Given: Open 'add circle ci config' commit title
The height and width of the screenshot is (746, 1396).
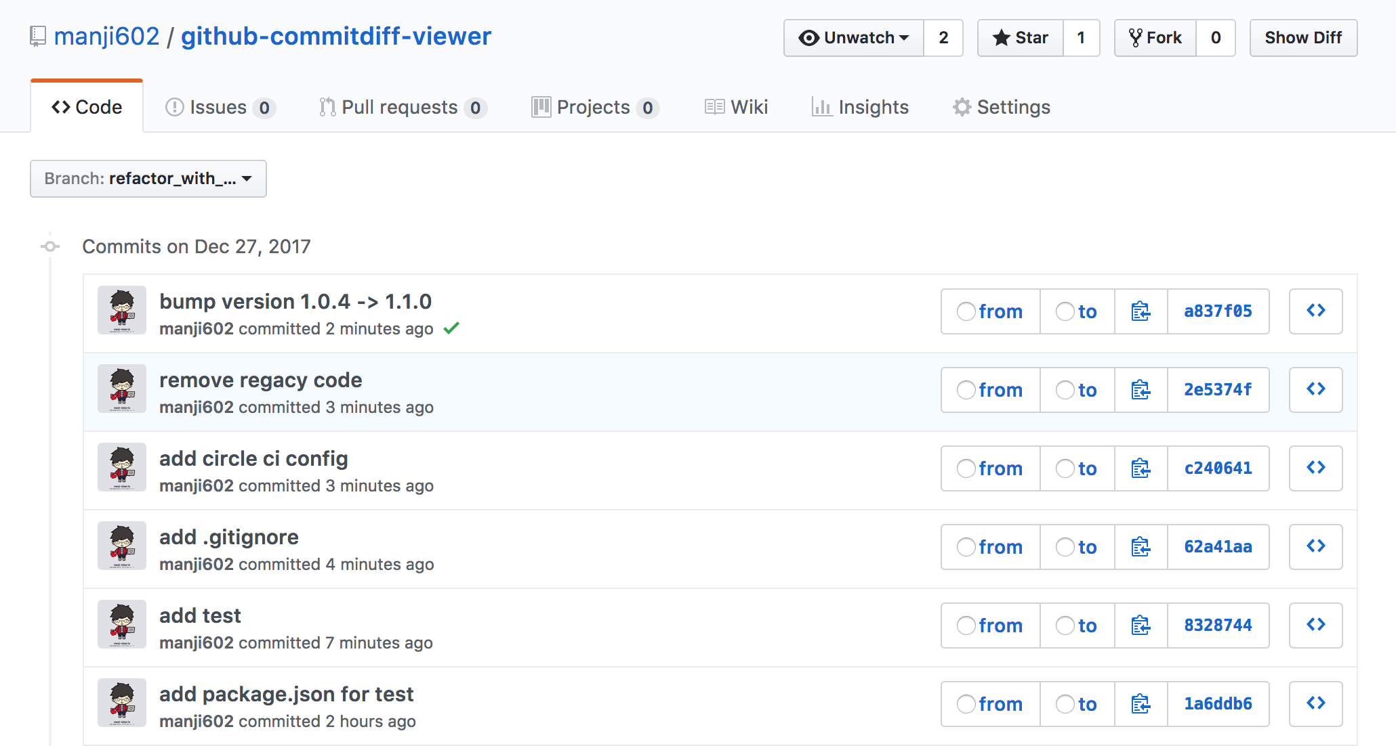Looking at the screenshot, I should tap(253, 459).
